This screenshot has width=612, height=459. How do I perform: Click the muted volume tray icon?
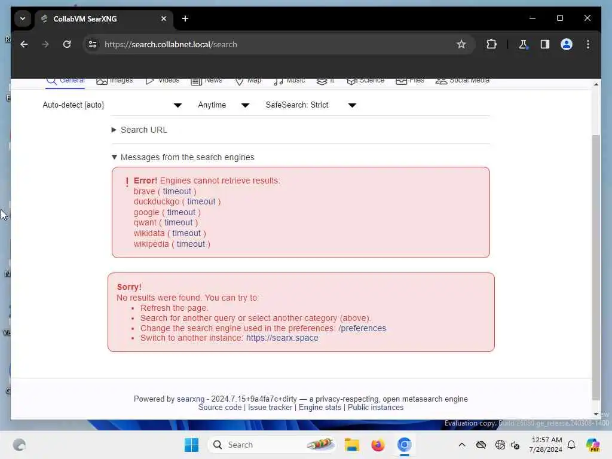tap(515, 445)
